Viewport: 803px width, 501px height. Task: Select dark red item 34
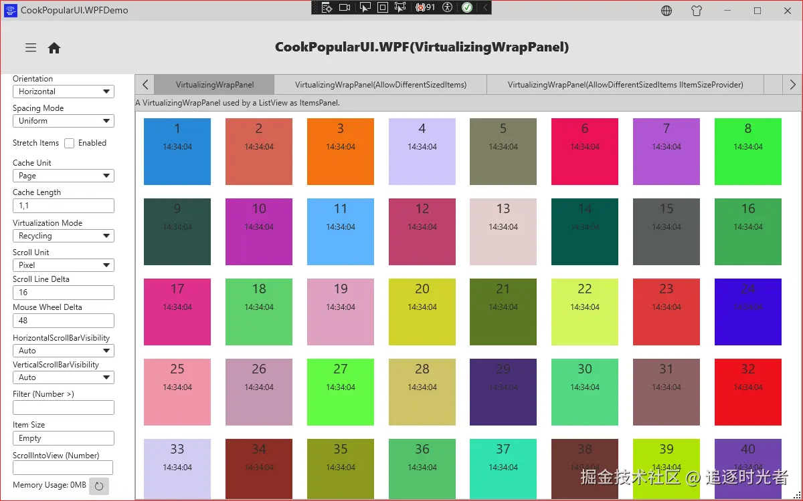[259, 469]
